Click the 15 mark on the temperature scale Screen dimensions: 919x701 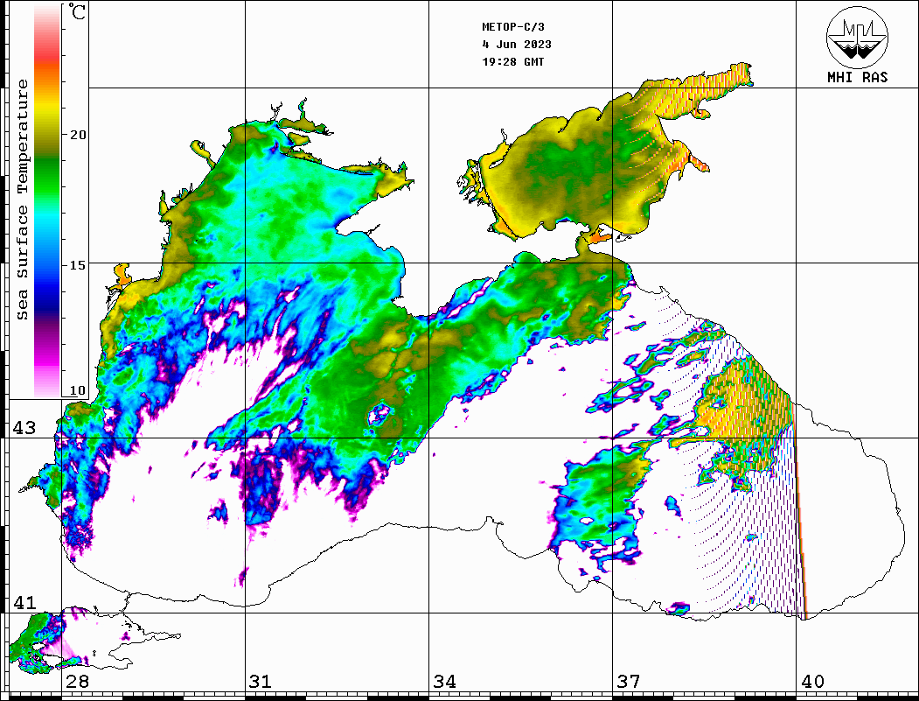(77, 265)
